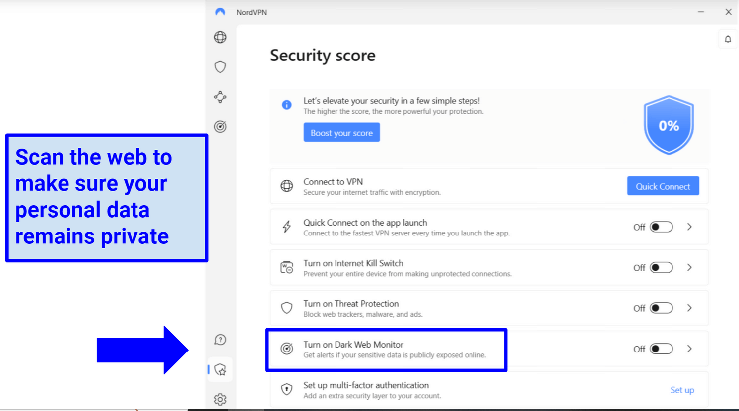Select the Security score icon in sidebar
This screenshot has width=739, height=411.
(x=220, y=369)
